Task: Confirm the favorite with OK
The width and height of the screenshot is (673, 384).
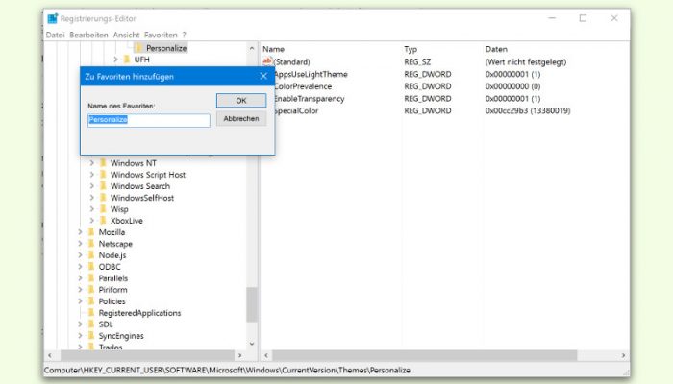Action: [241, 100]
